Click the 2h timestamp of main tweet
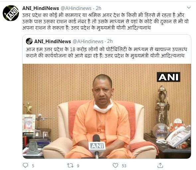Viewport: 196px width, 170px height. coord(98,8)
